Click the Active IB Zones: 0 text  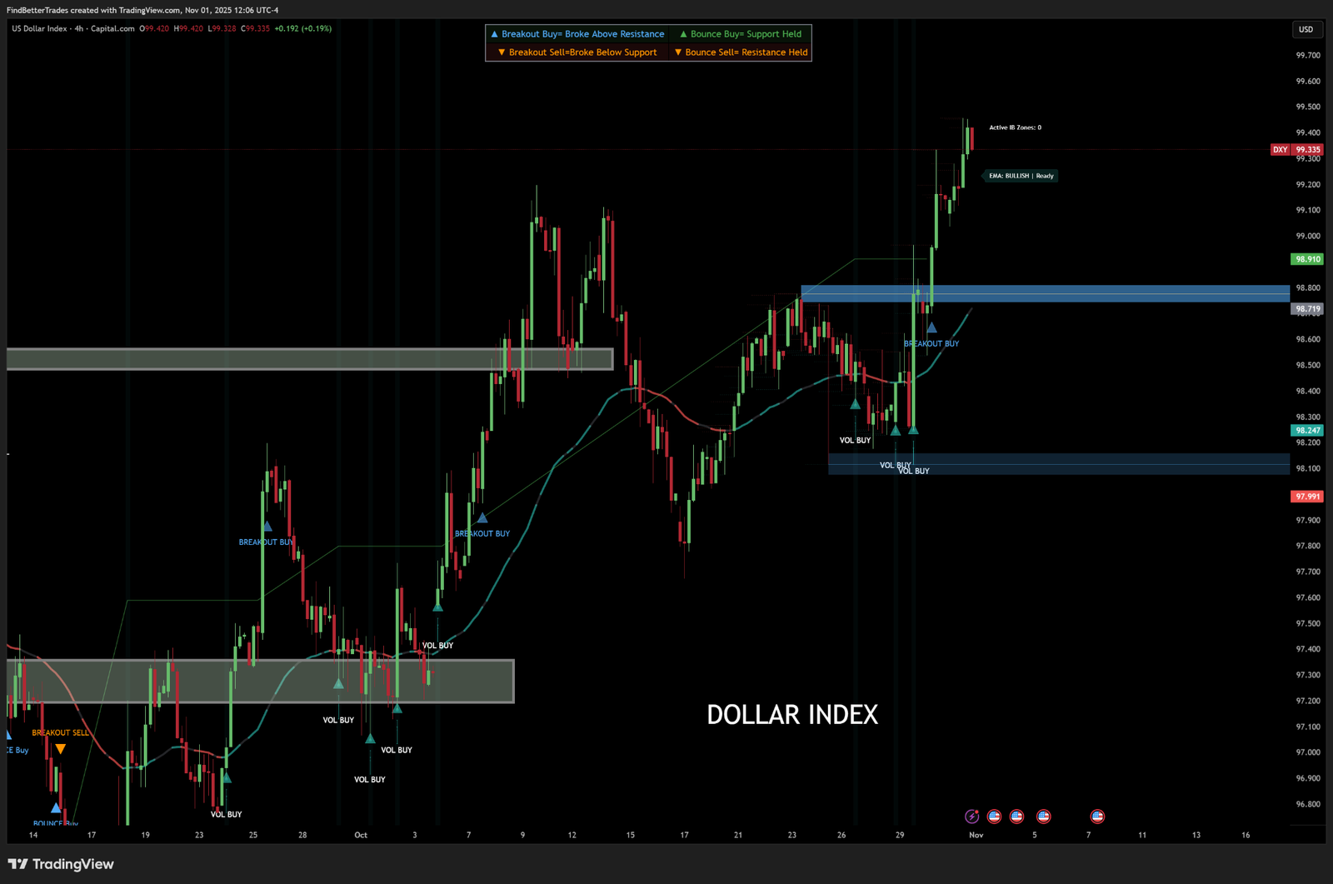pos(1015,127)
